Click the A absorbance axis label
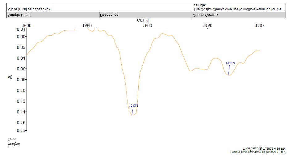This screenshot has height=158, width=289. [x=10, y=77]
